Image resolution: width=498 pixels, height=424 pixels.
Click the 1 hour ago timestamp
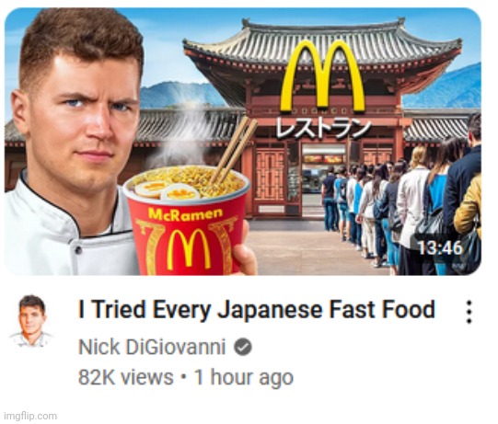(244, 377)
